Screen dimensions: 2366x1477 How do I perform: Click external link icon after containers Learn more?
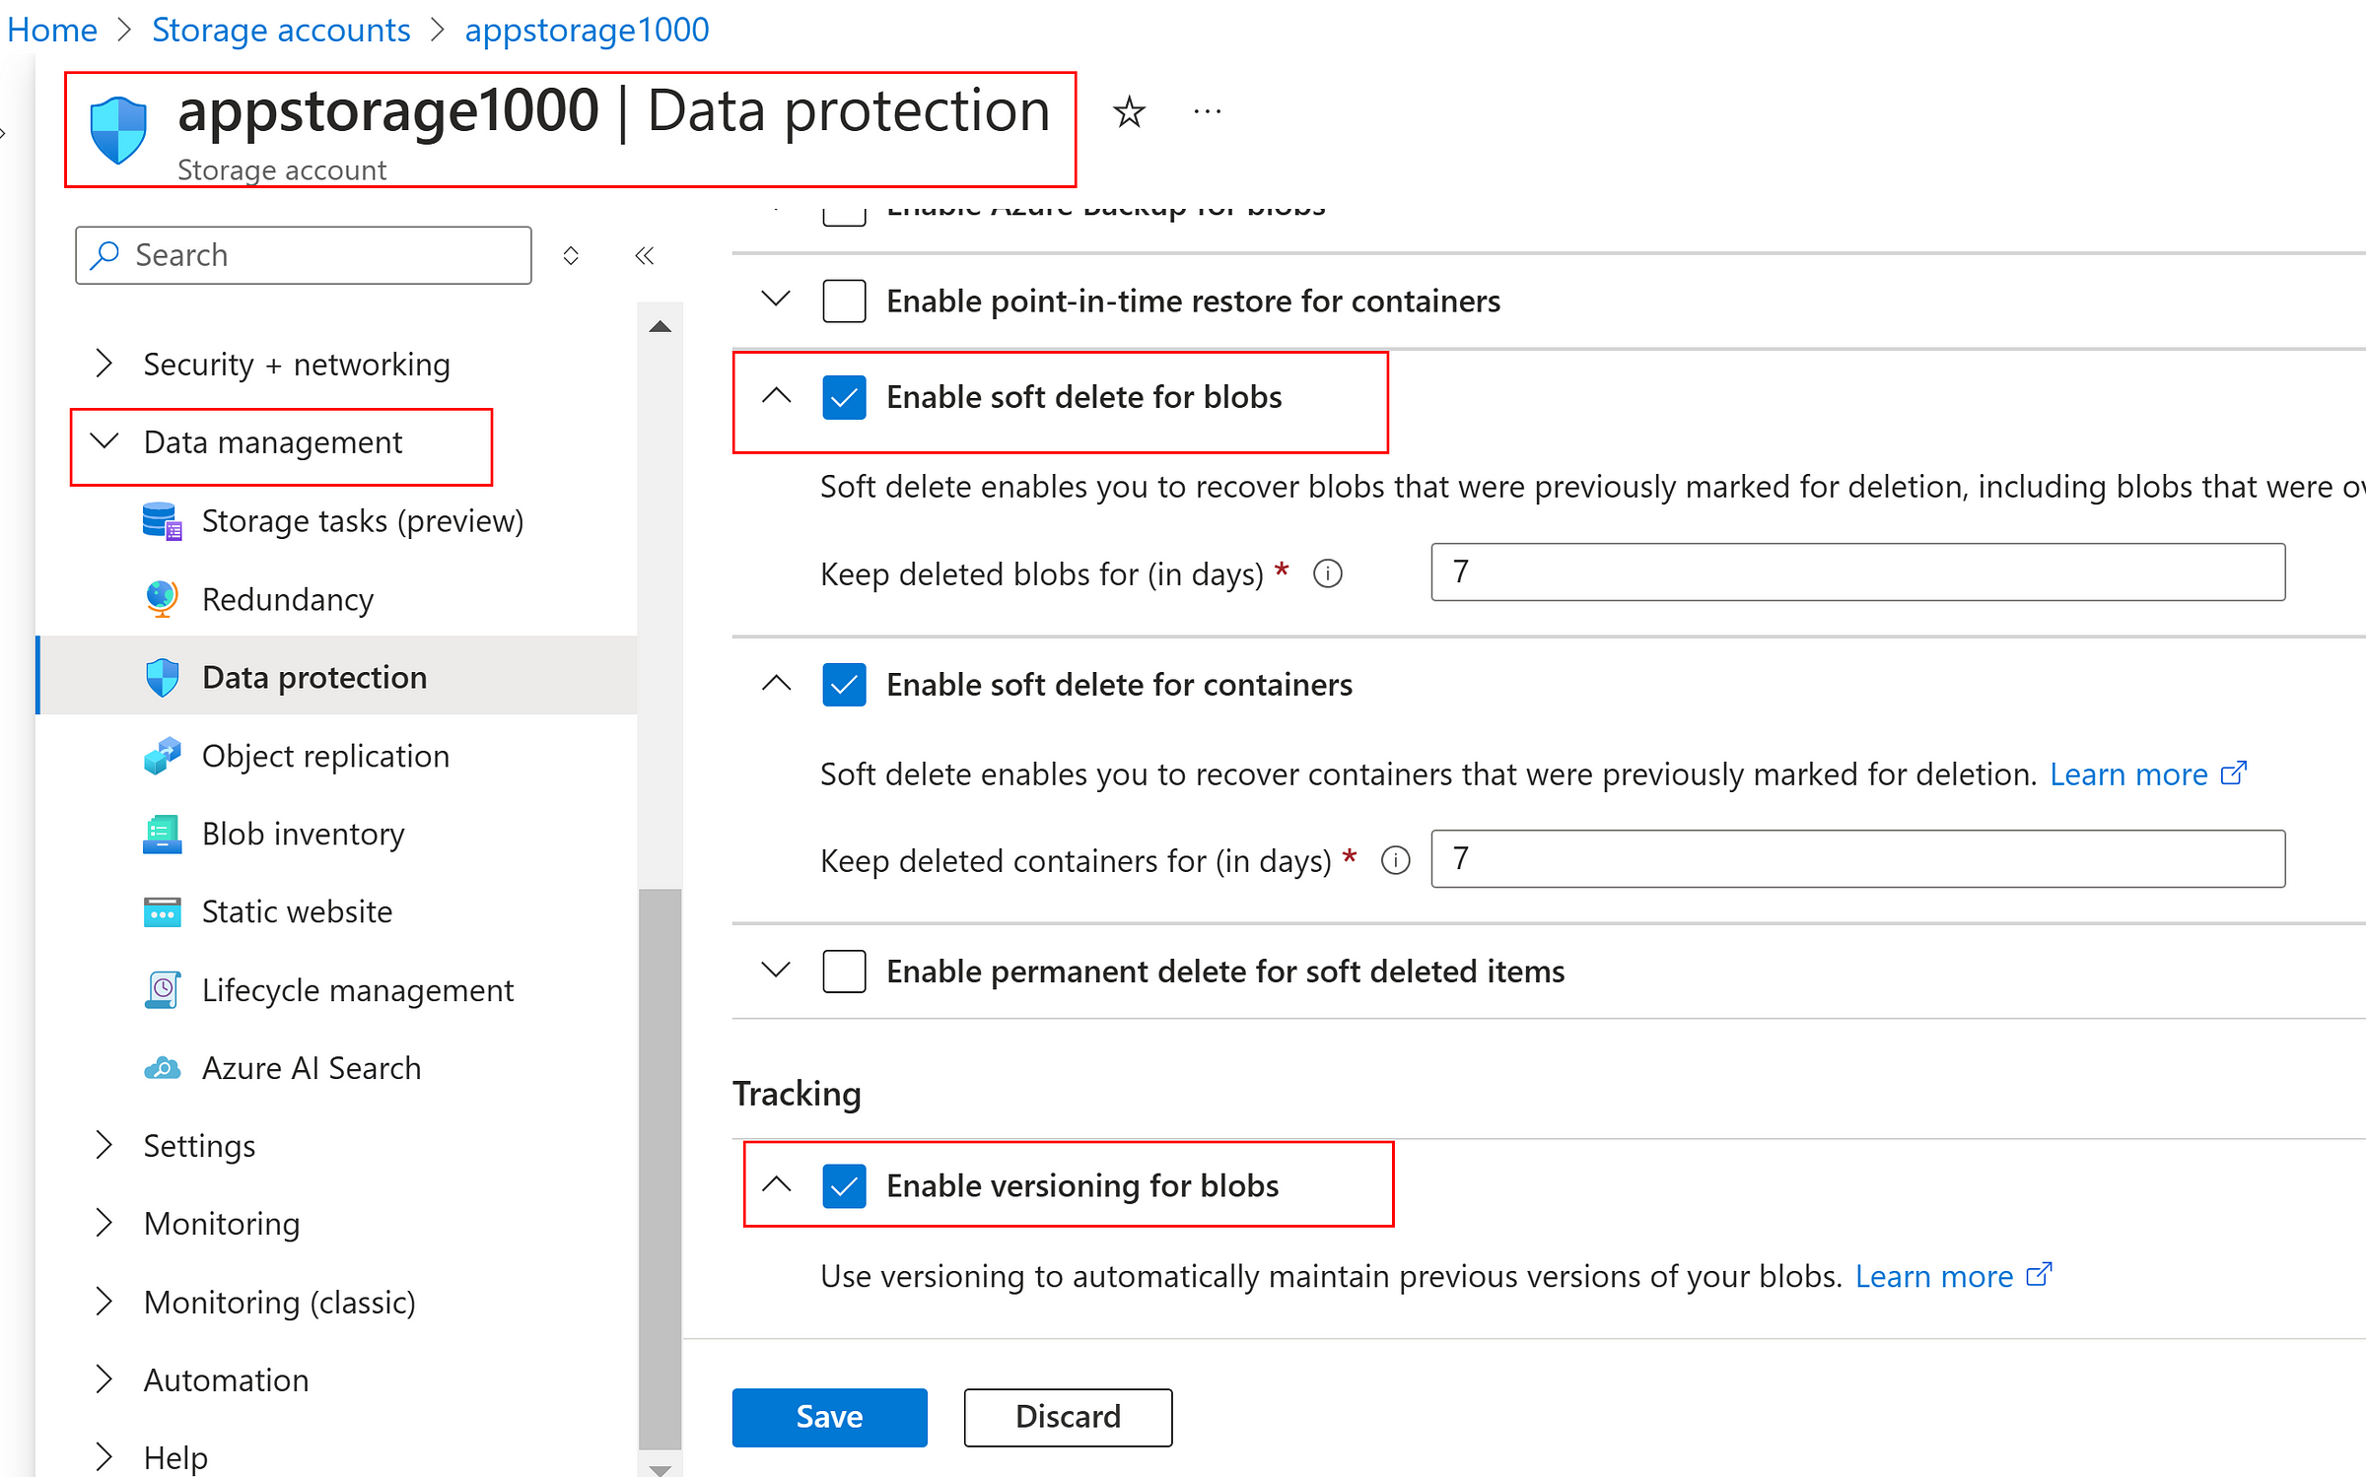[2233, 773]
